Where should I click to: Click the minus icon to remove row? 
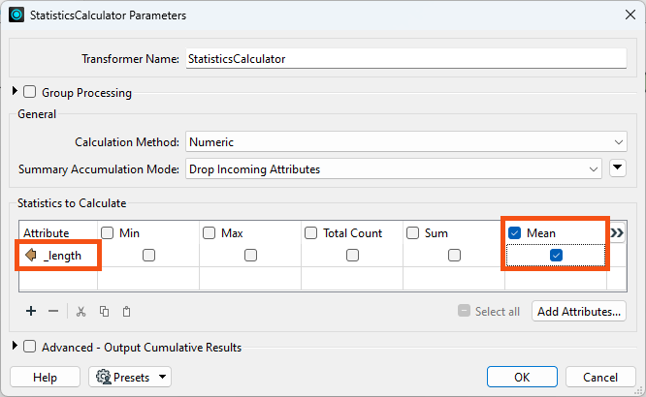coord(53,311)
